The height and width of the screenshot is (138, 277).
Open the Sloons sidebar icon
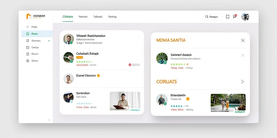point(28,61)
